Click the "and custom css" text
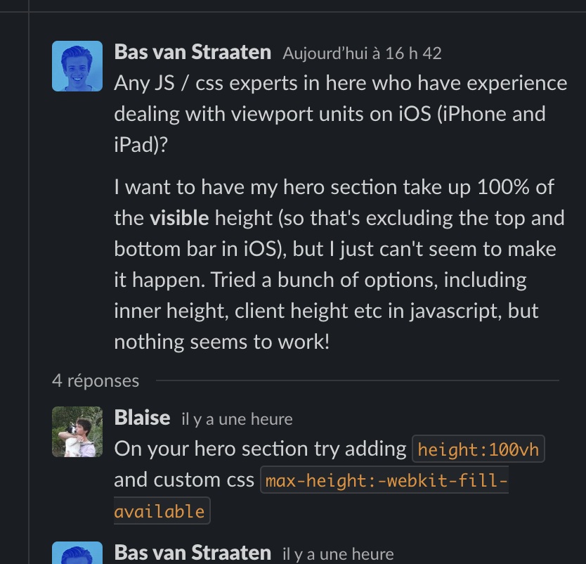 pyautogui.click(x=184, y=480)
